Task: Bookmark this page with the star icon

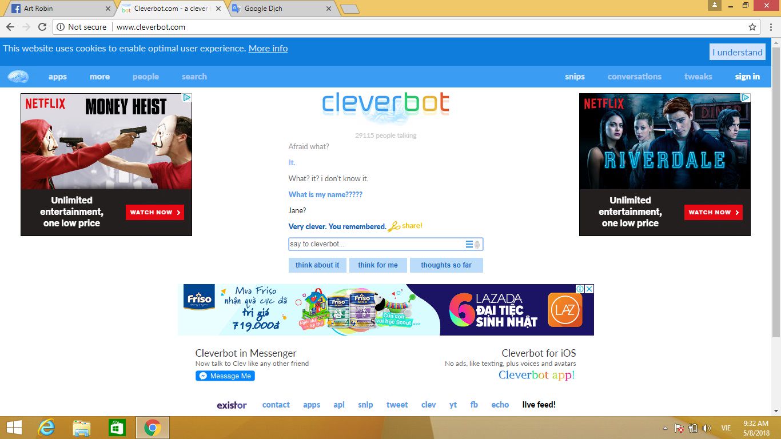Action: pyautogui.click(x=752, y=27)
